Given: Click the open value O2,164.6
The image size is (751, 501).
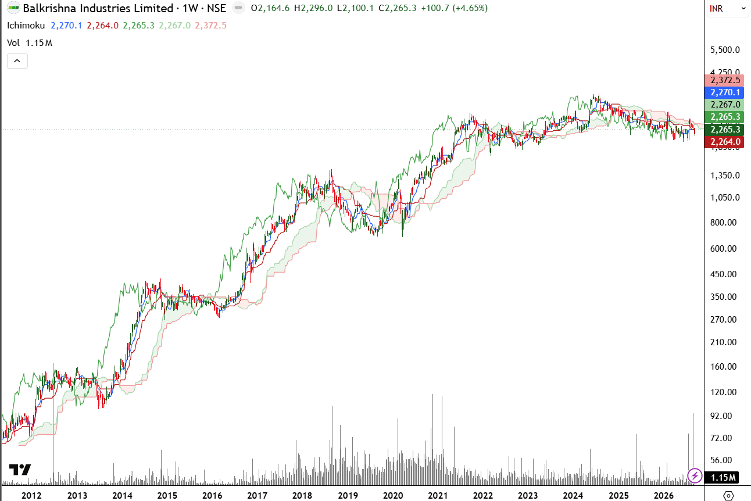Looking at the screenshot, I should click(271, 8).
